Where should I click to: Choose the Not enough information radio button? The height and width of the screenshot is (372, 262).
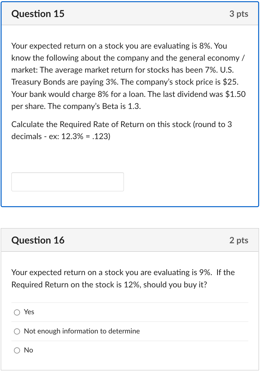17,332
